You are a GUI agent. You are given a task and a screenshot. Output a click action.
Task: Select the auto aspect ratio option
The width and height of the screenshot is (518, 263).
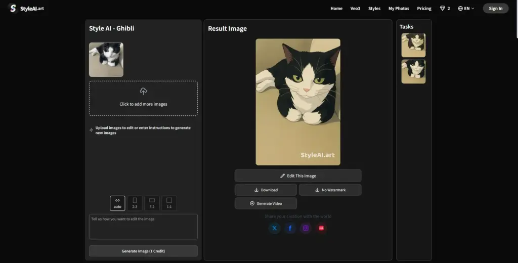coord(117,203)
